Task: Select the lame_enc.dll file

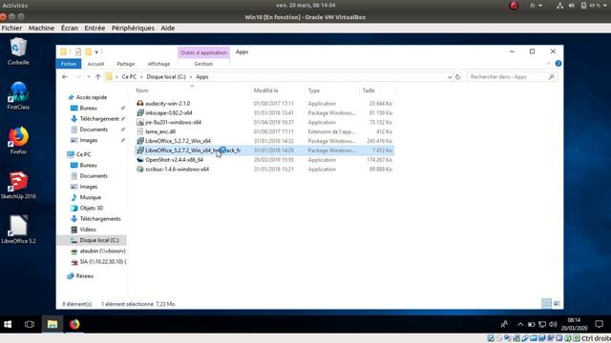Action: 160,131
